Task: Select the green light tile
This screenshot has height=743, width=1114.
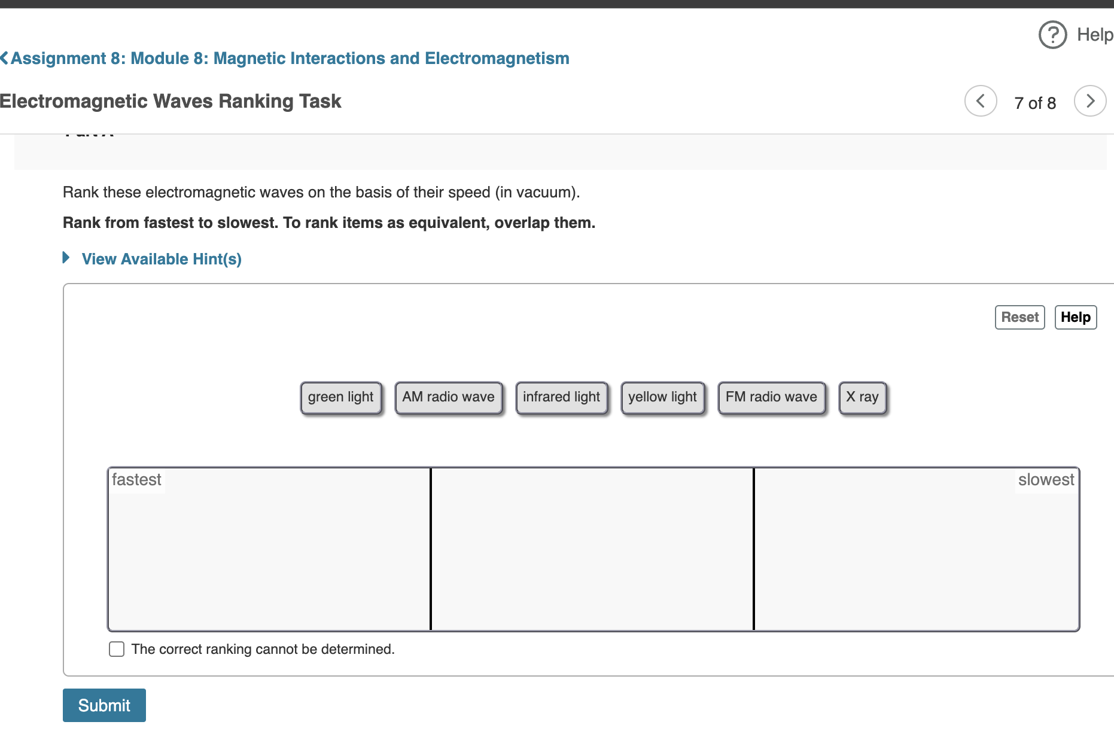Action: pos(340,397)
